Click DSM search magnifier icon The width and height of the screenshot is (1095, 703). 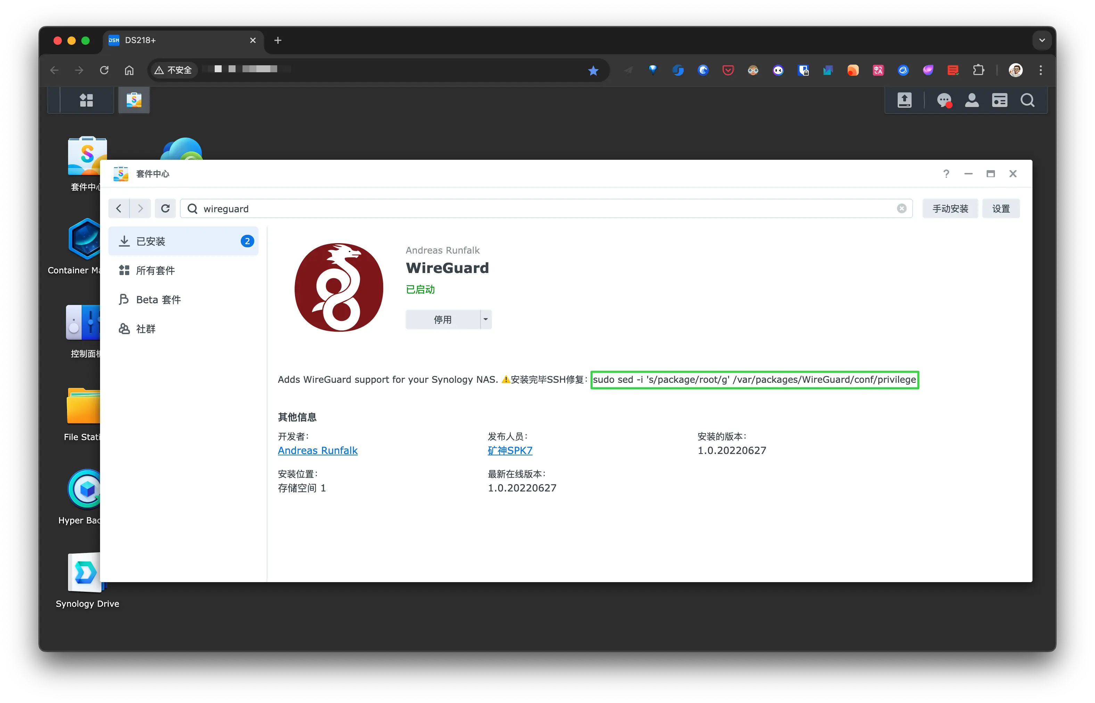point(1028,100)
